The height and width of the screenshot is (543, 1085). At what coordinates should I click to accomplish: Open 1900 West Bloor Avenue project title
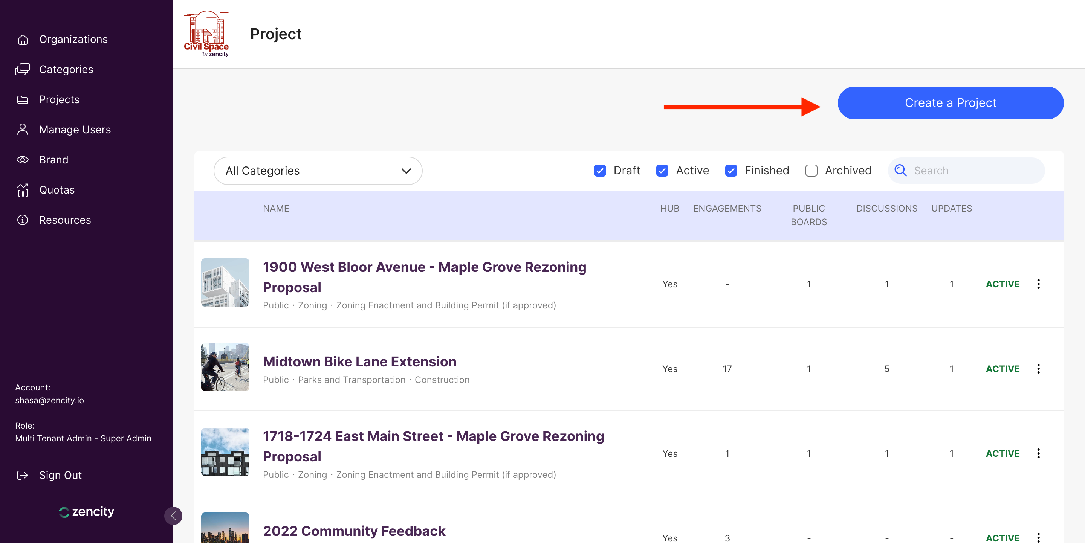click(425, 278)
